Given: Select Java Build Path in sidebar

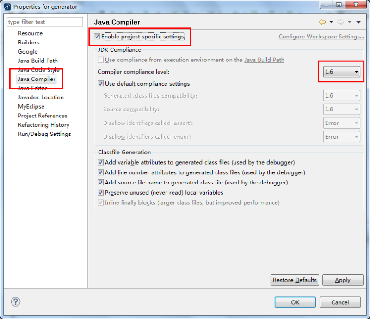Looking at the screenshot, I should click(37, 61).
